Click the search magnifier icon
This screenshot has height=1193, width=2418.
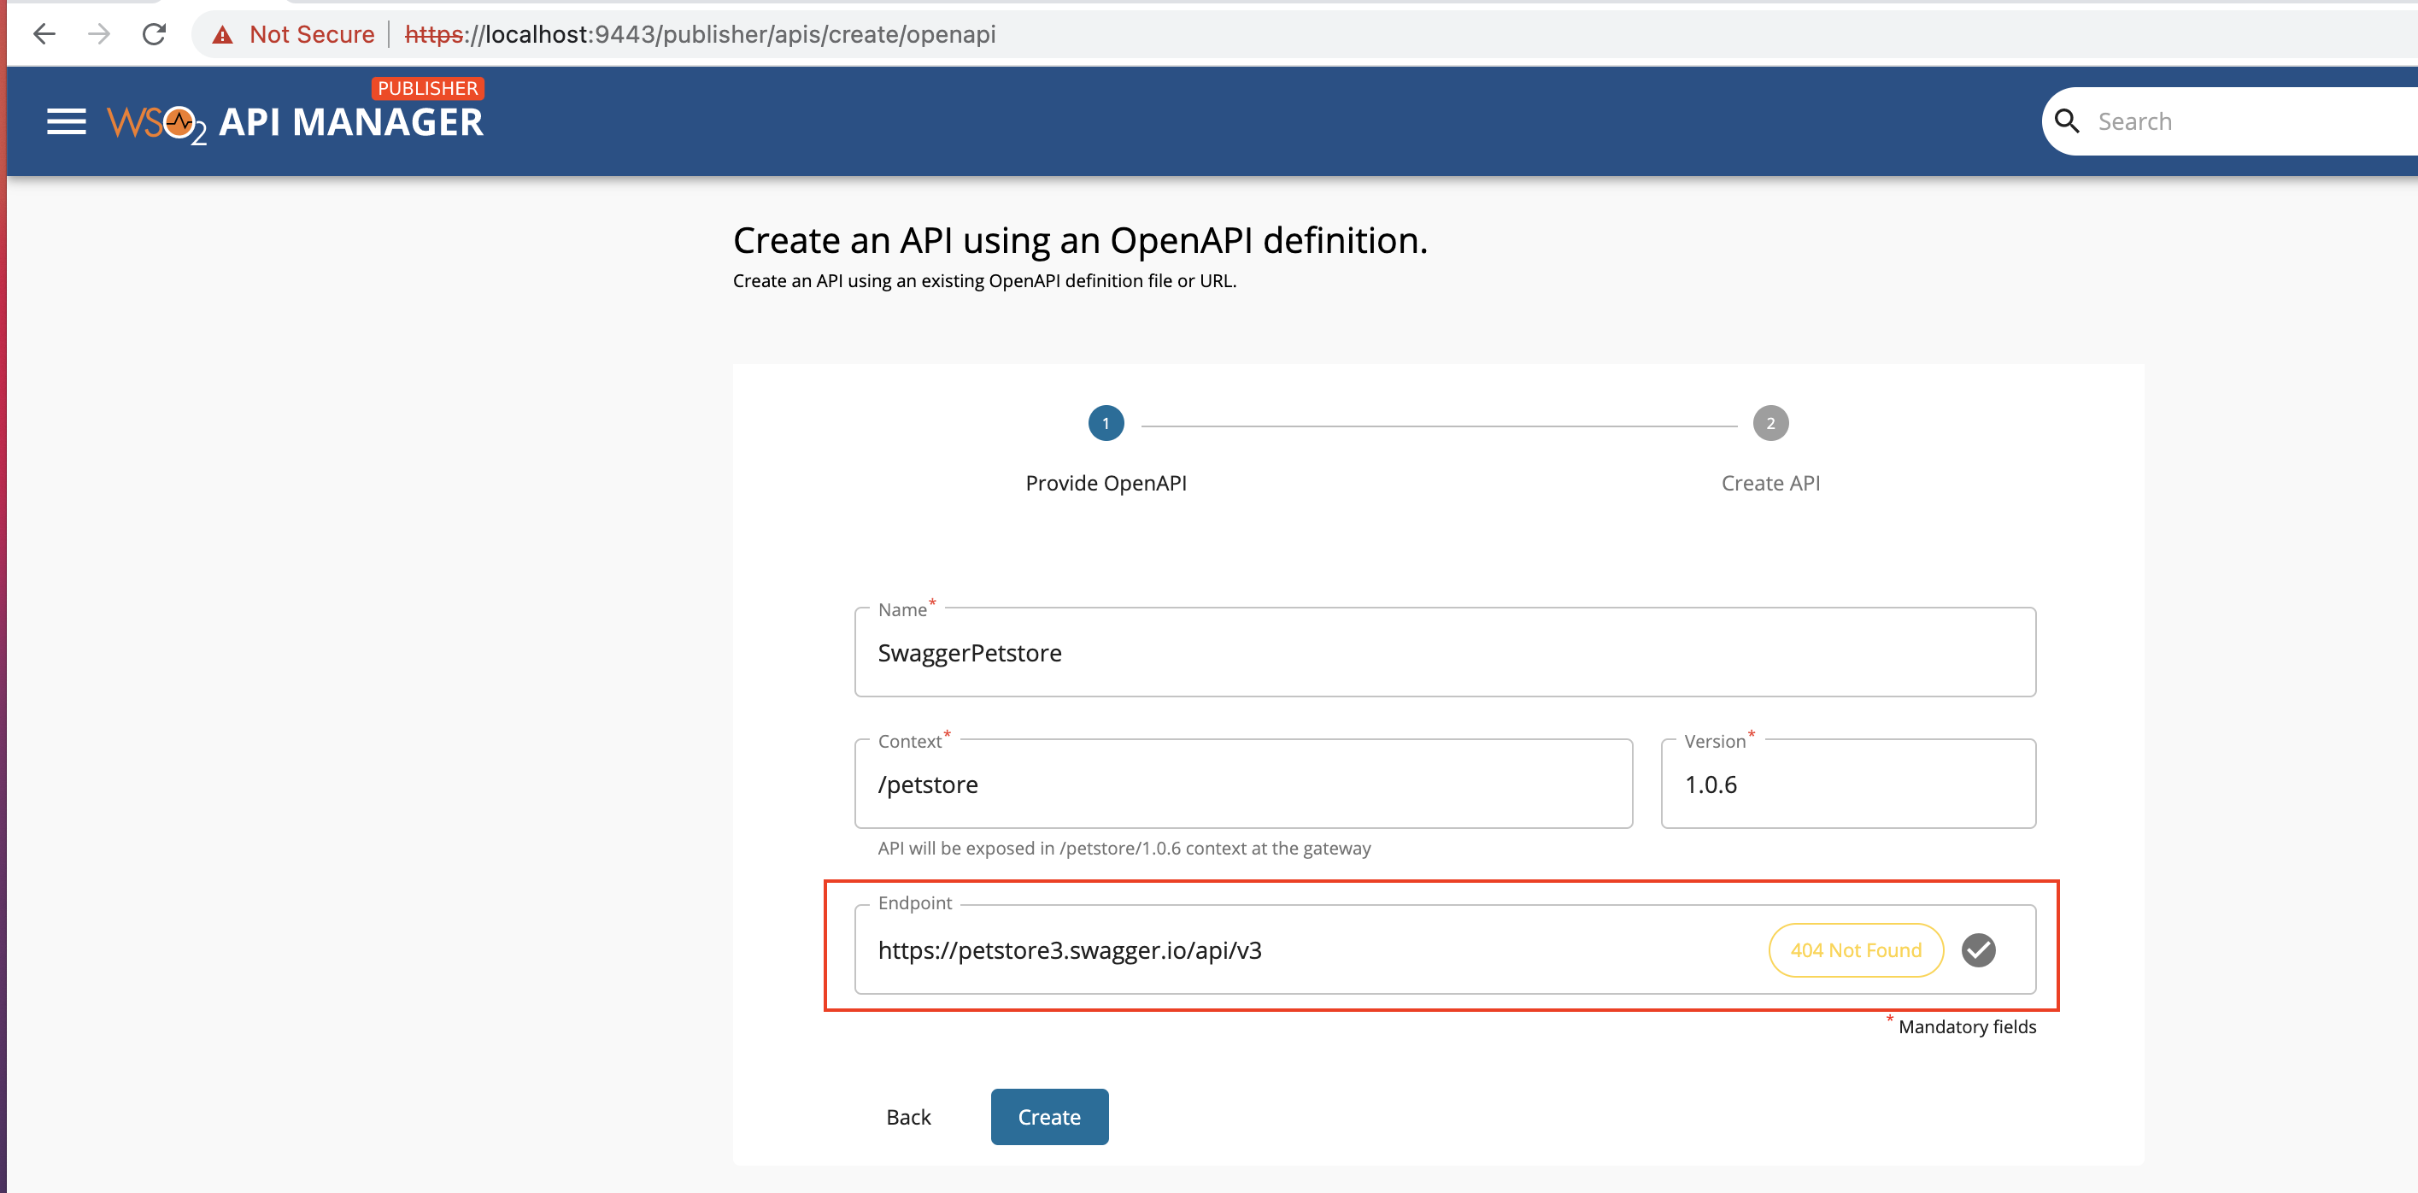(x=2068, y=121)
